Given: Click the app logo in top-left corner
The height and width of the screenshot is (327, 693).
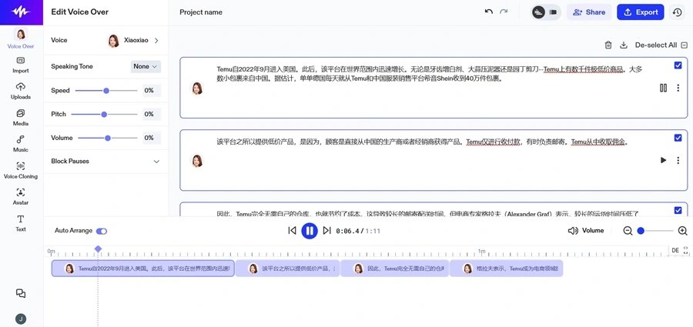Looking at the screenshot, I should 22,12.
